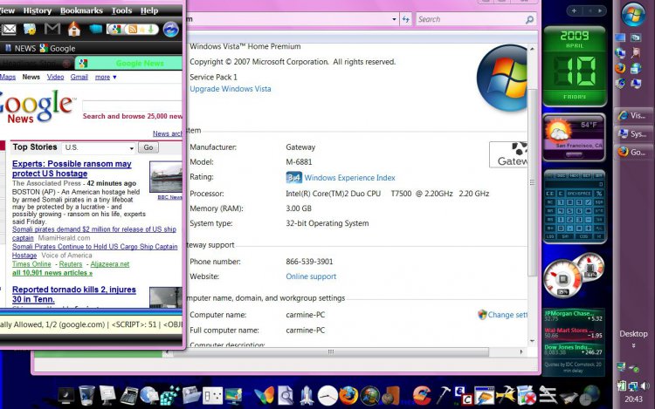Click the CPU meter gauge gadget
The image size is (655, 409).
pos(562,278)
